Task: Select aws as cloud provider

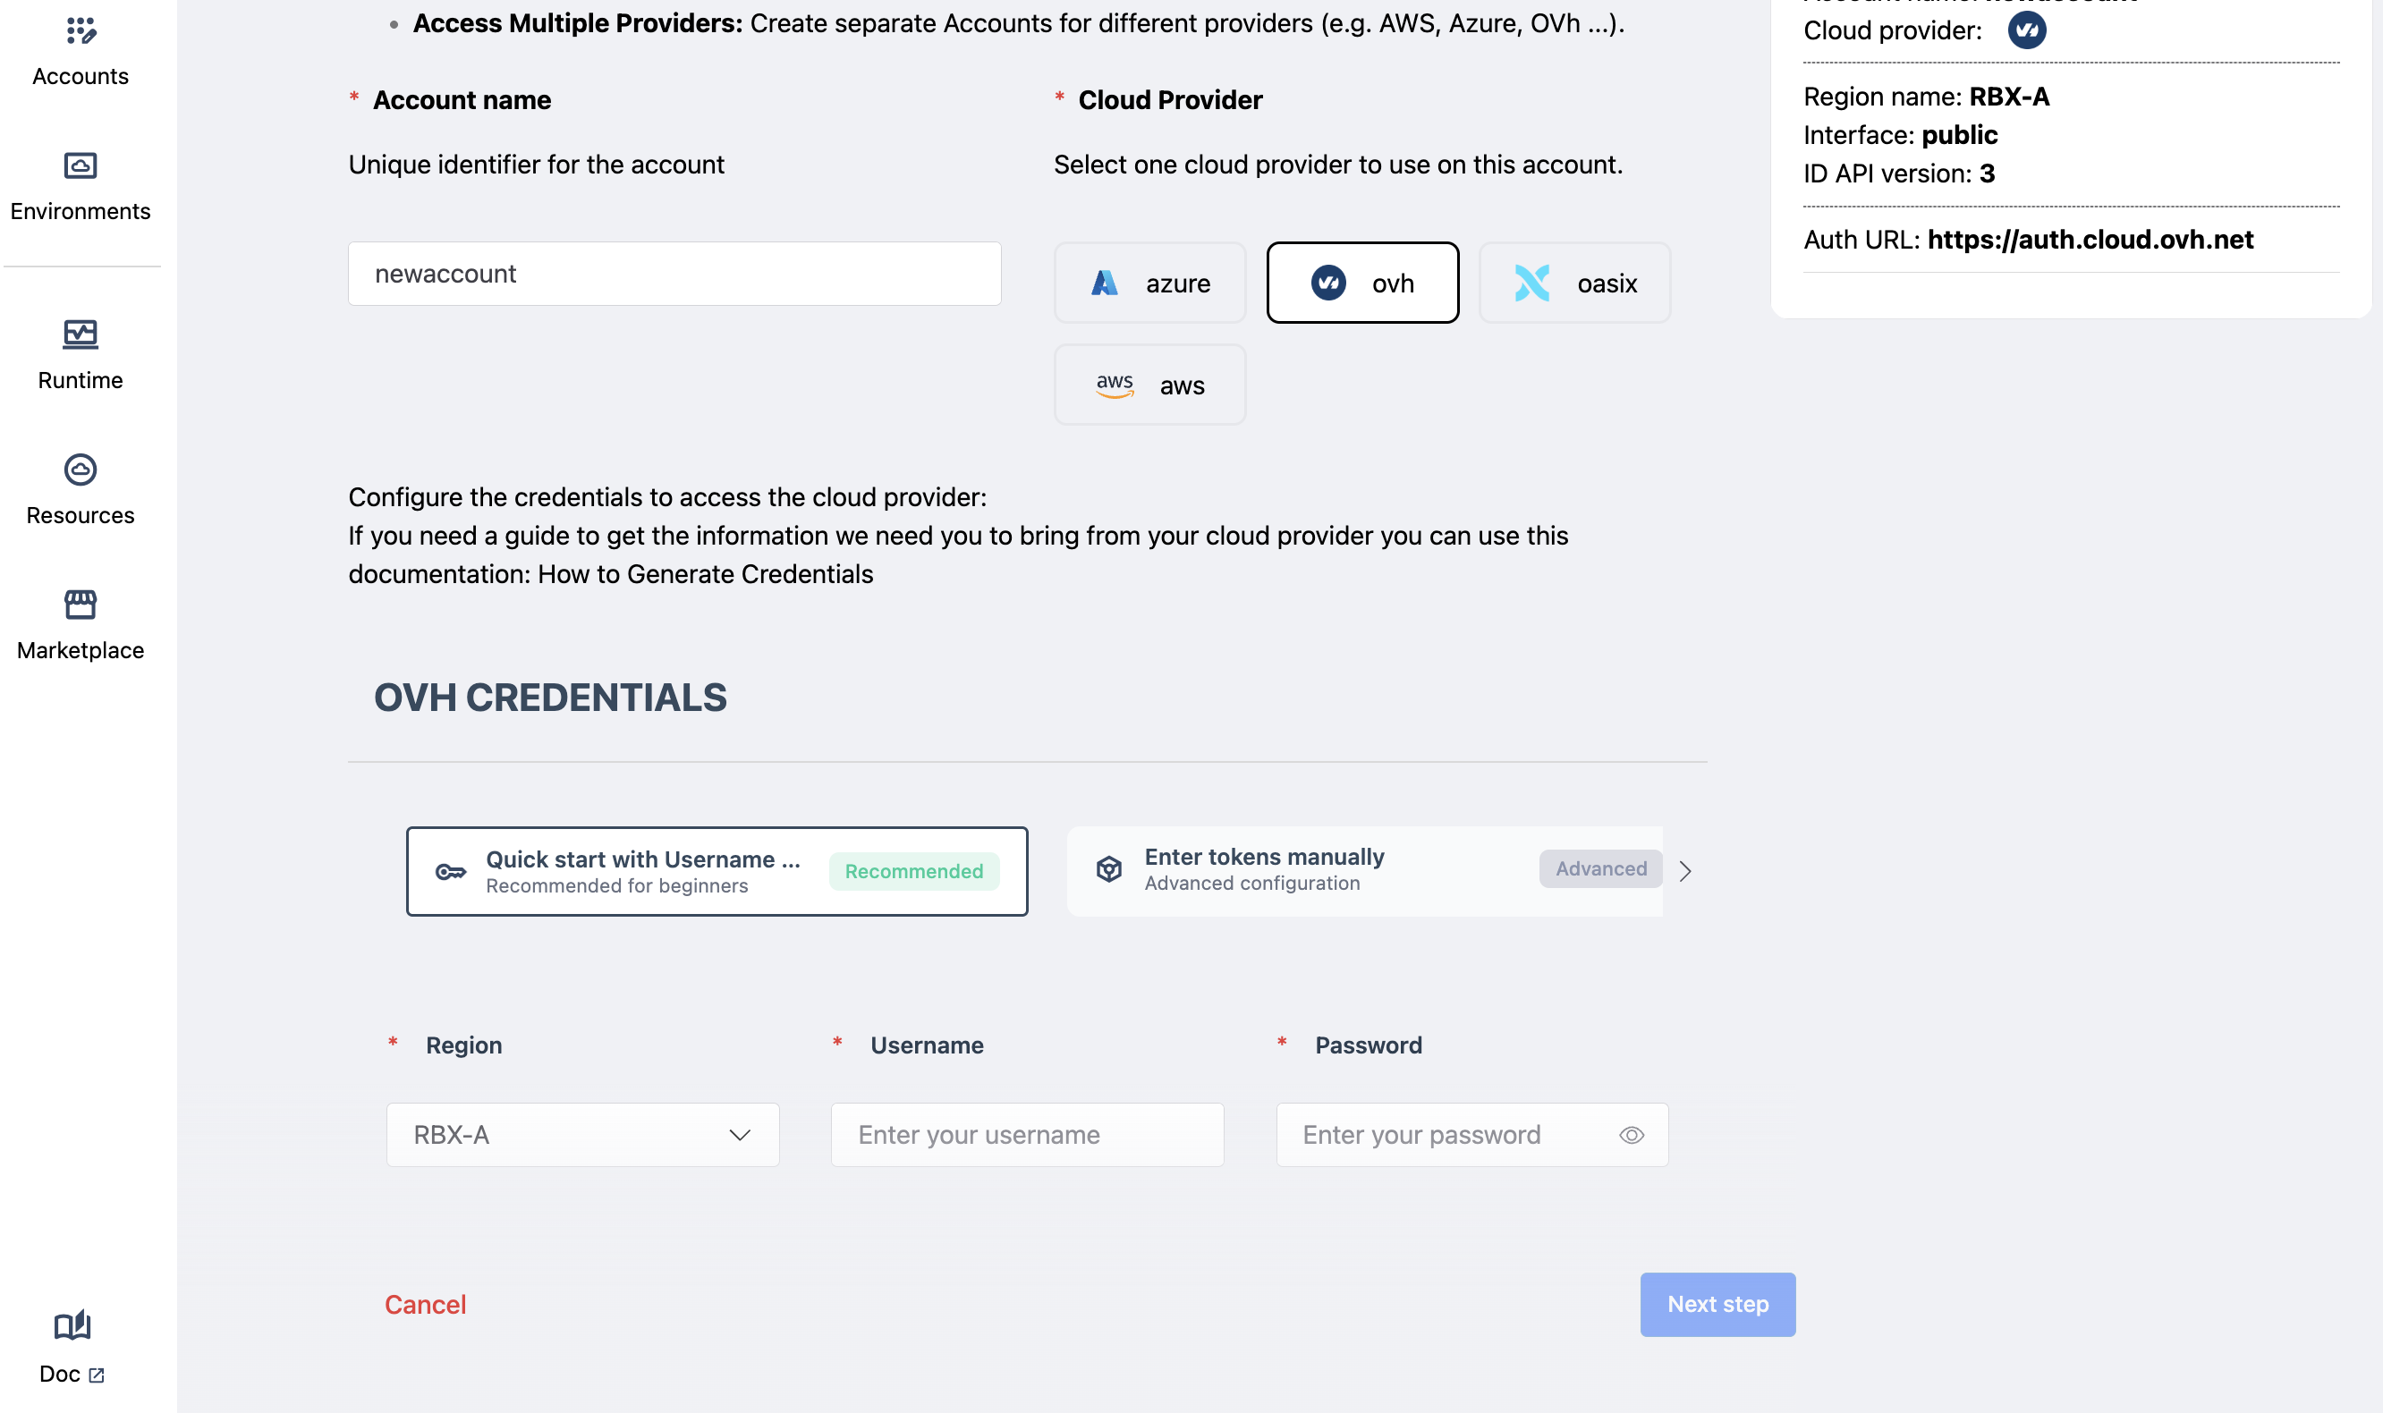Action: click(x=1149, y=385)
